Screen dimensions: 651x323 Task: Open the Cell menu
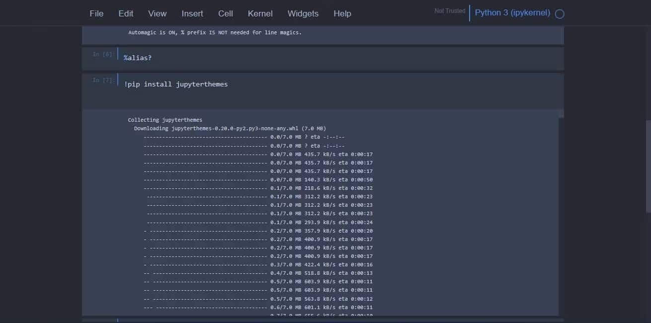225,13
